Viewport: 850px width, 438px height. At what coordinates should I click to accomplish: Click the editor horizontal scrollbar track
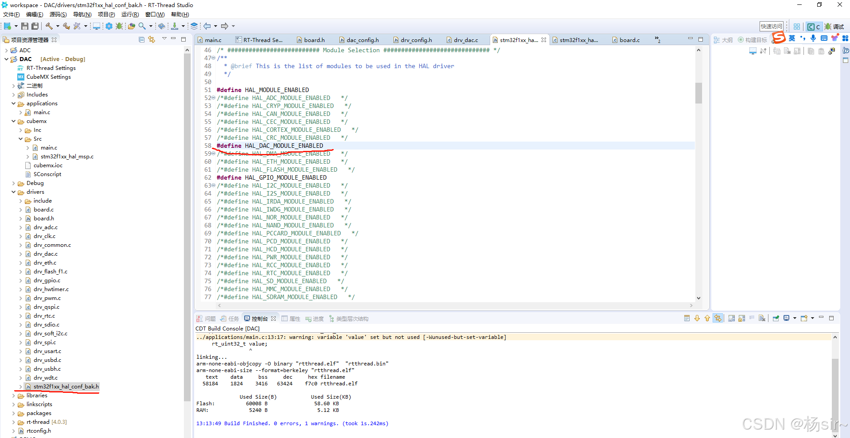[x=455, y=305]
